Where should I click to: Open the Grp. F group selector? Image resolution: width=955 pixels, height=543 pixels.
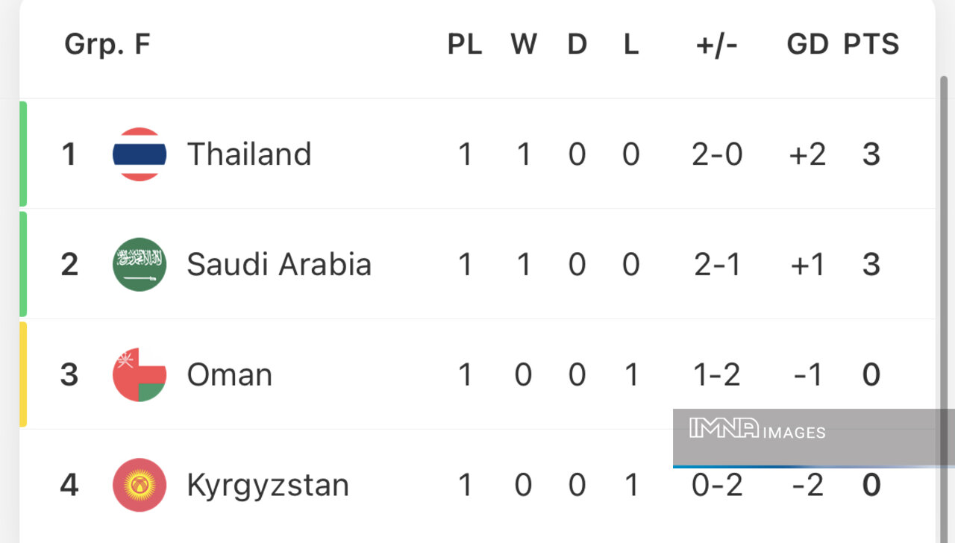[107, 43]
